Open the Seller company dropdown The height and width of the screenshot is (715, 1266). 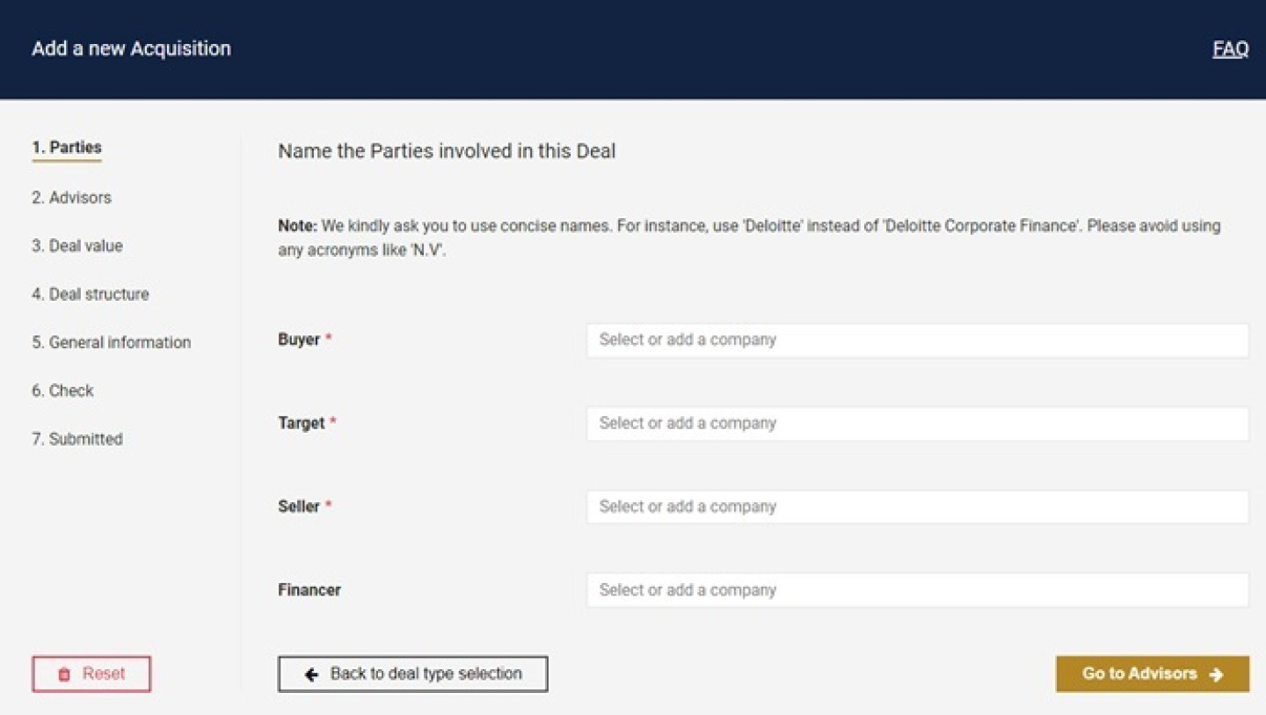coord(917,507)
